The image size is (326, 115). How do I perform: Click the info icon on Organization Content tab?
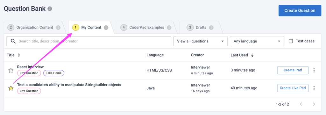pyautogui.click(x=58, y=28)
